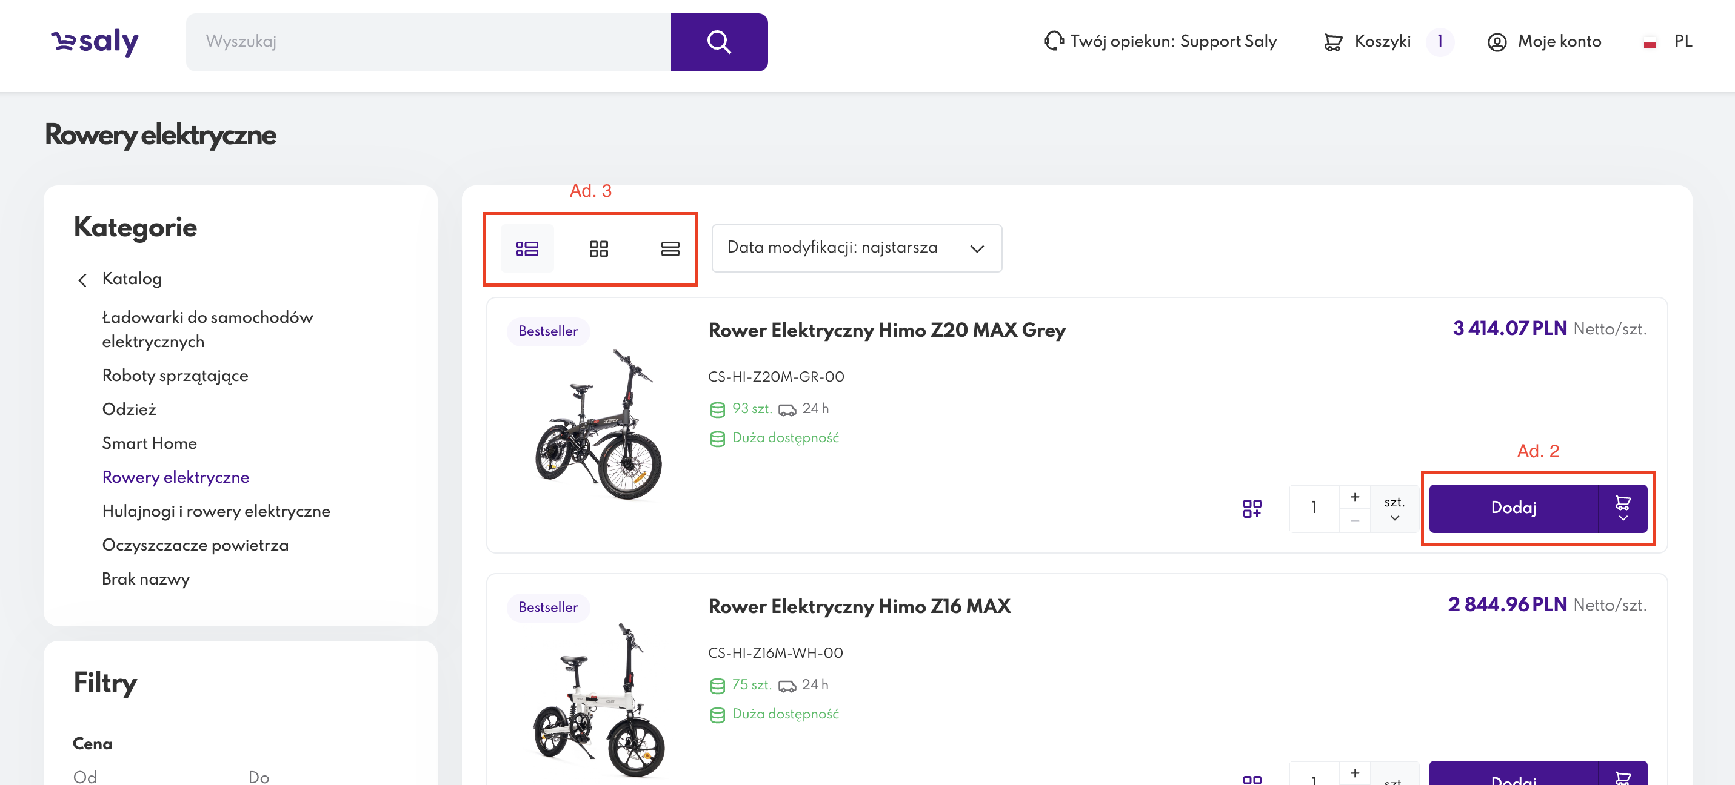The height and width of the screenshot is (785, 1735).
Task: Click Dodaj for Himo Z20 MAX Grey
Action: point(1513,508)
